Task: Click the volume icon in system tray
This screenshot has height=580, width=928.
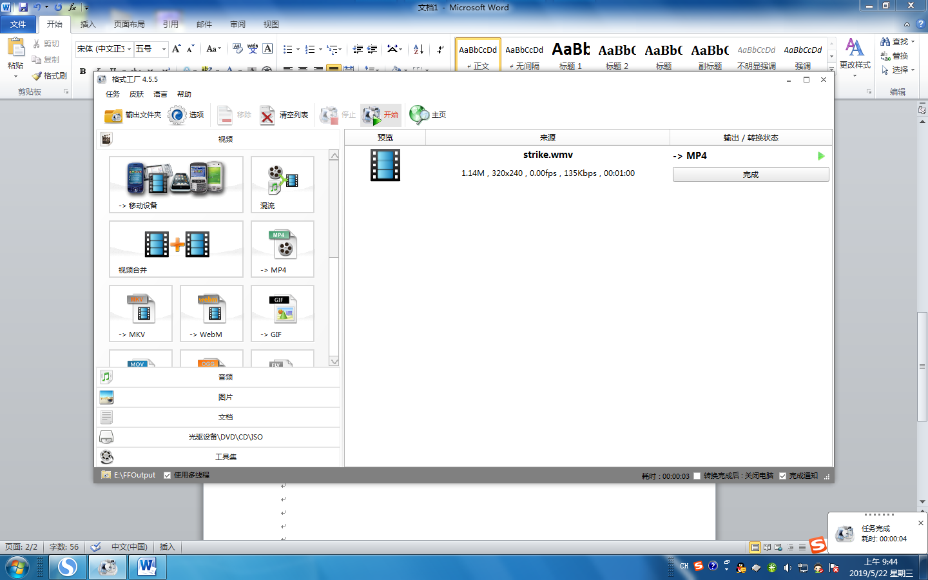Action: tap(787, 568)
